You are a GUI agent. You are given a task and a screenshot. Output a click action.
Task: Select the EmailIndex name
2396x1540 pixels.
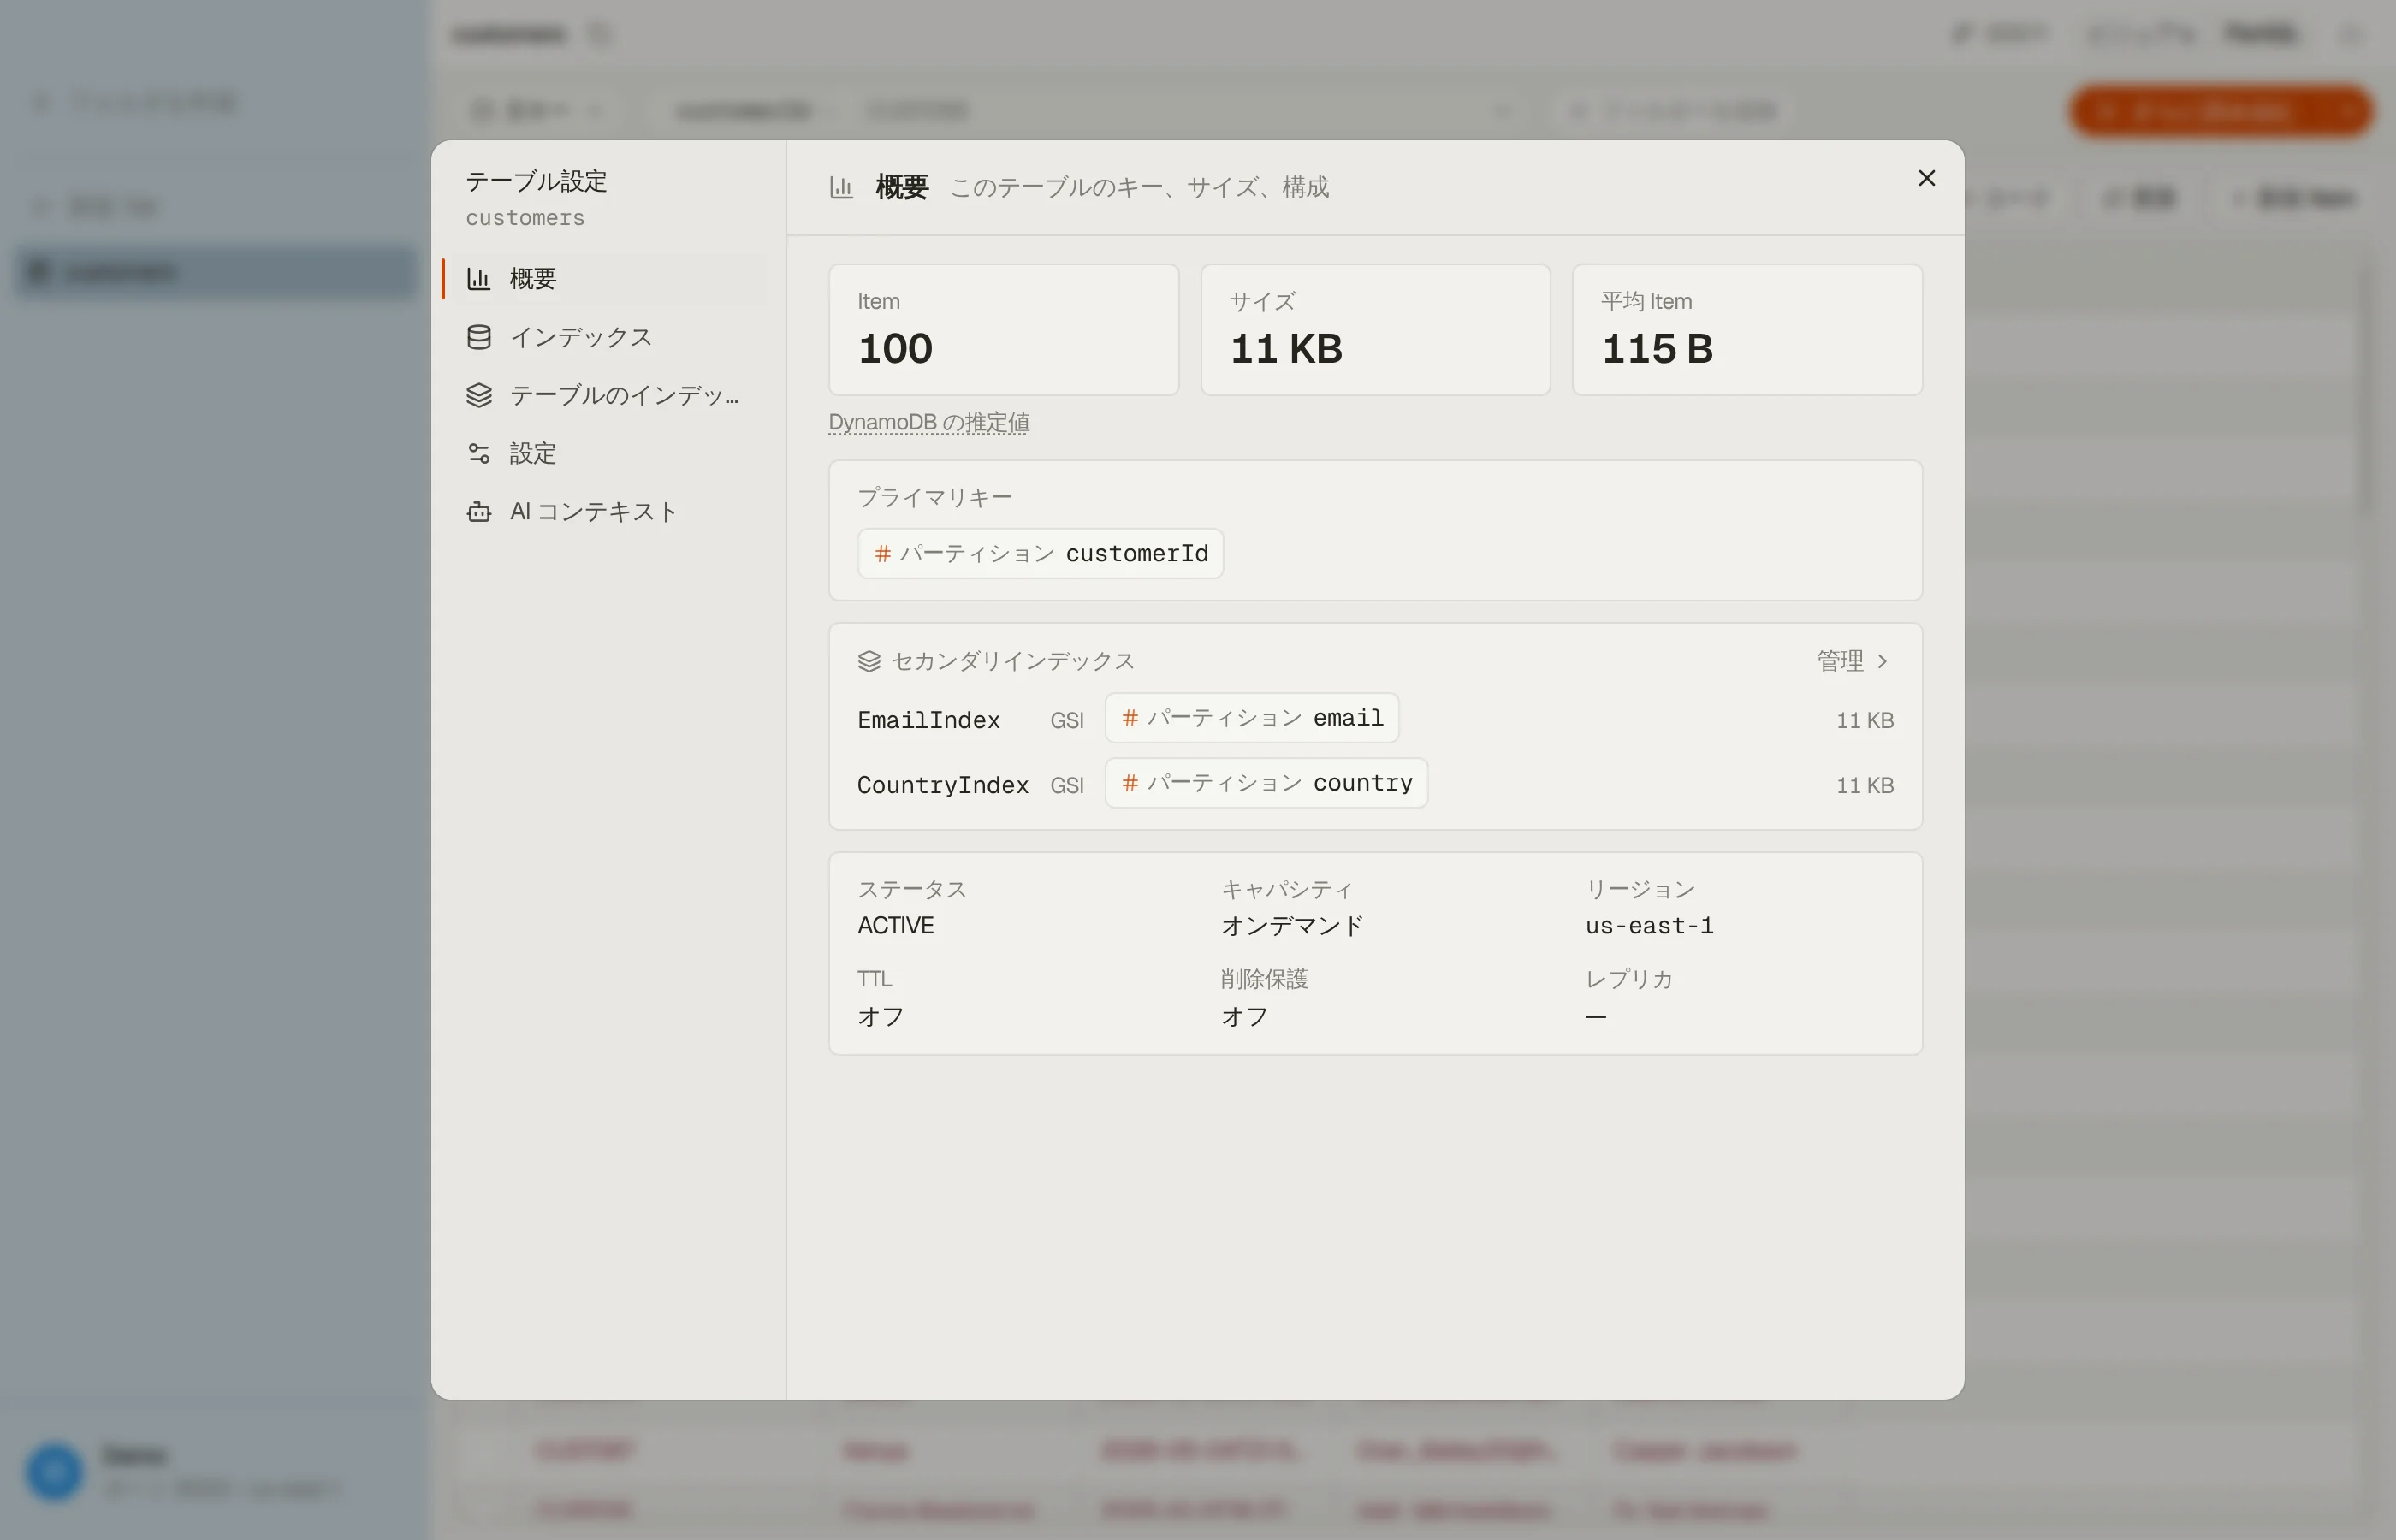(x=928, y=720)
